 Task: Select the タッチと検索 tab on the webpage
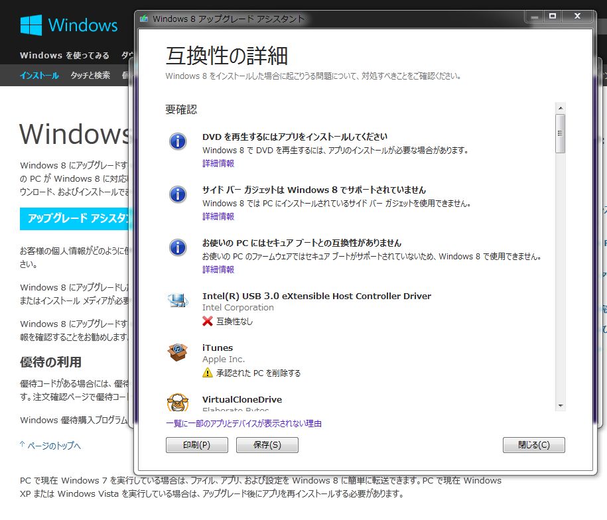point(90,76)
